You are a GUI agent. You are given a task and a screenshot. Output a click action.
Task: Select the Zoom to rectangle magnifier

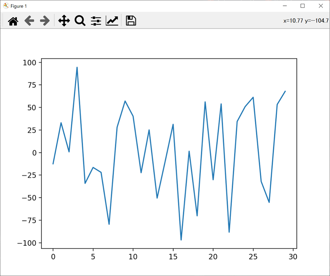pos(80,21)
